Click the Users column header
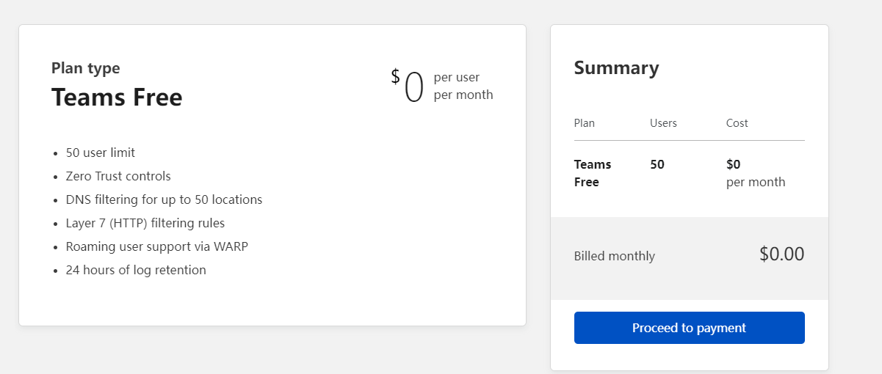The width and height of the screenshot is (882, 374). click(x=663, y=123)
